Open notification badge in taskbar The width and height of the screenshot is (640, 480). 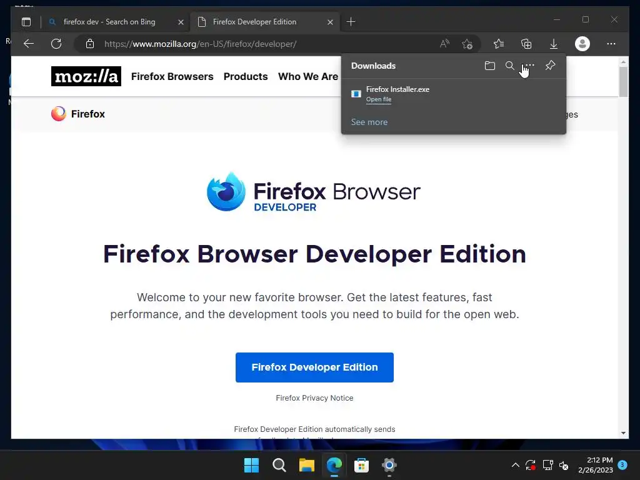pos(622,465)
